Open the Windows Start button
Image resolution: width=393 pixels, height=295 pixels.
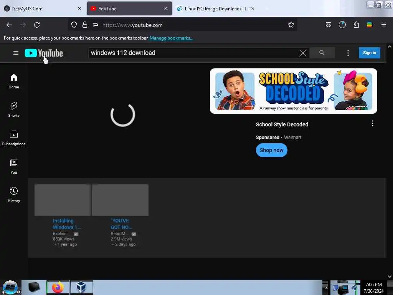point(10,287)
